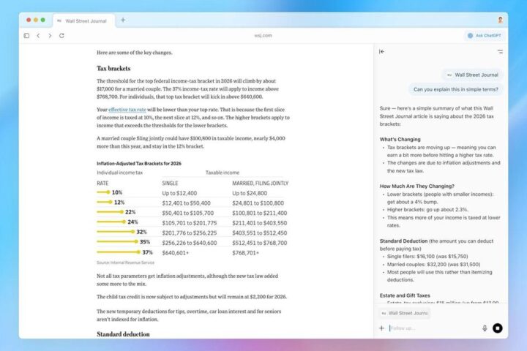Click the wsj.com address bar
This screenshot has width=527, height=351.
point(263,35)
